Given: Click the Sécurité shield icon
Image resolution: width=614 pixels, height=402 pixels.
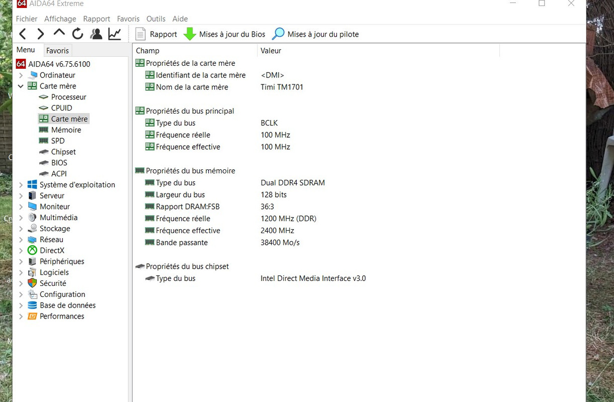Looking at the screenshot, I should pyautogui.click(x=33, y=283).
